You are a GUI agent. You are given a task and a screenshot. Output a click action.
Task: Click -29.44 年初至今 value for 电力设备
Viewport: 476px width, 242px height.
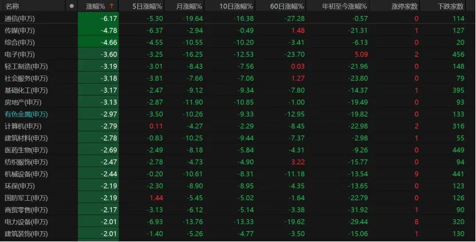358,222
